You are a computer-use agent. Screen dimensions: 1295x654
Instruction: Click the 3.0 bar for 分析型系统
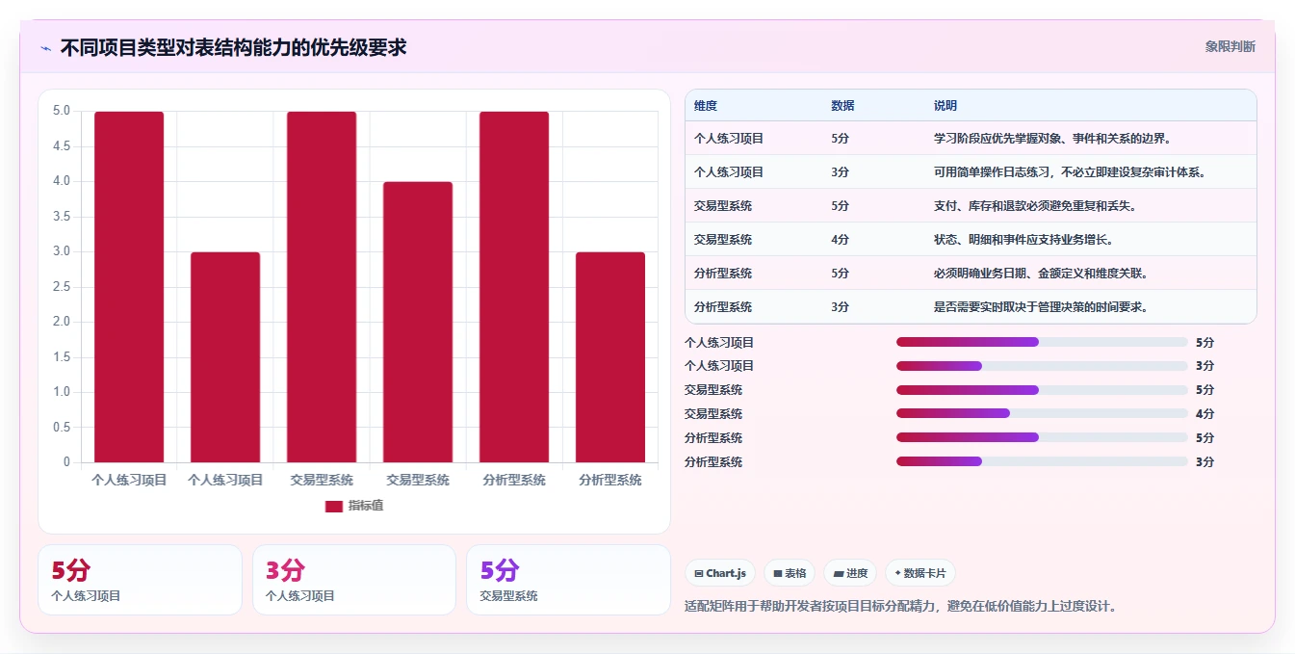pos(610,357)
